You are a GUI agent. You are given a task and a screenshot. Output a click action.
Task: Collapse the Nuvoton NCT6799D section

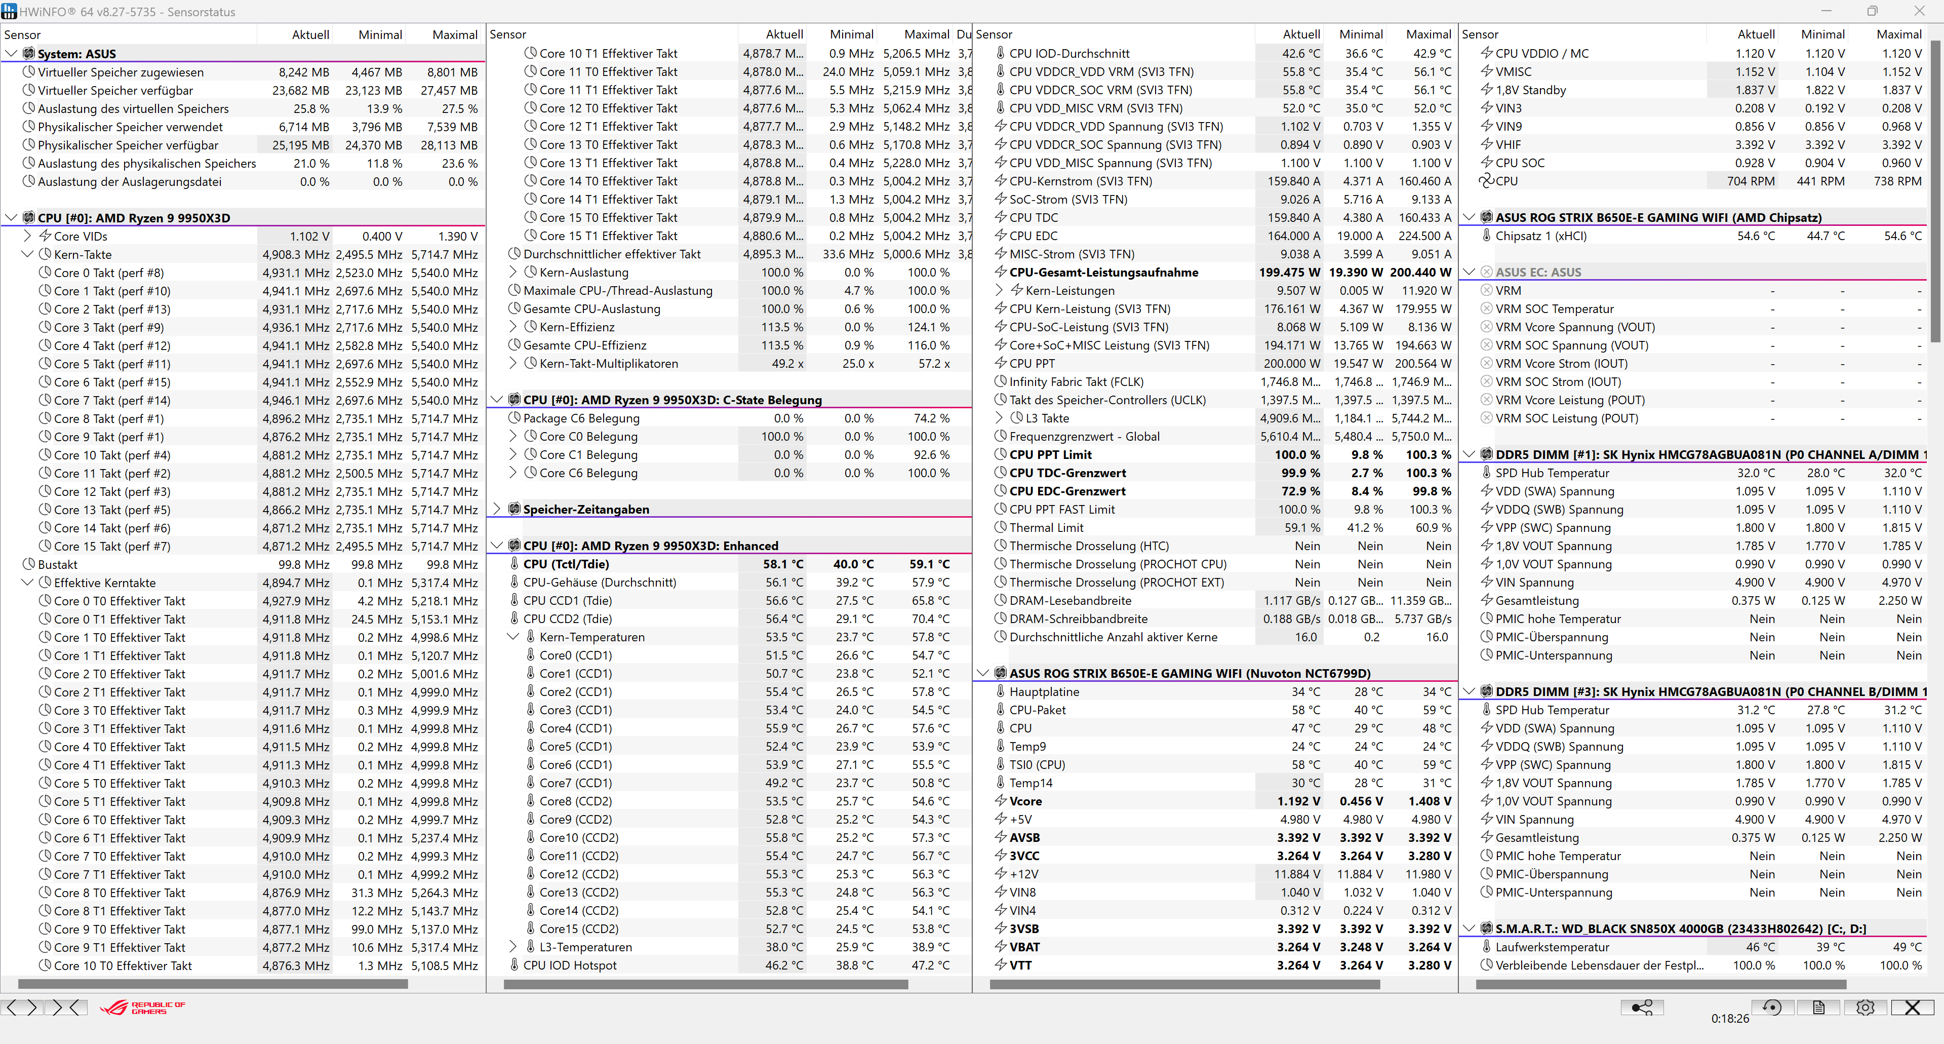click(982, 673)
